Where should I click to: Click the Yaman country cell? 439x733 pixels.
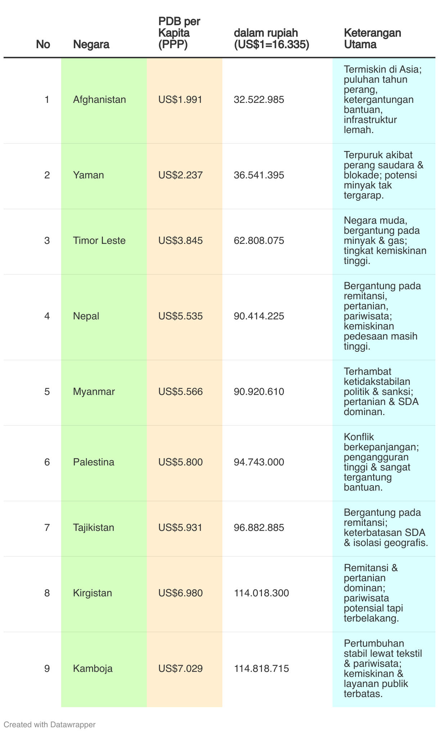point(104,176)
